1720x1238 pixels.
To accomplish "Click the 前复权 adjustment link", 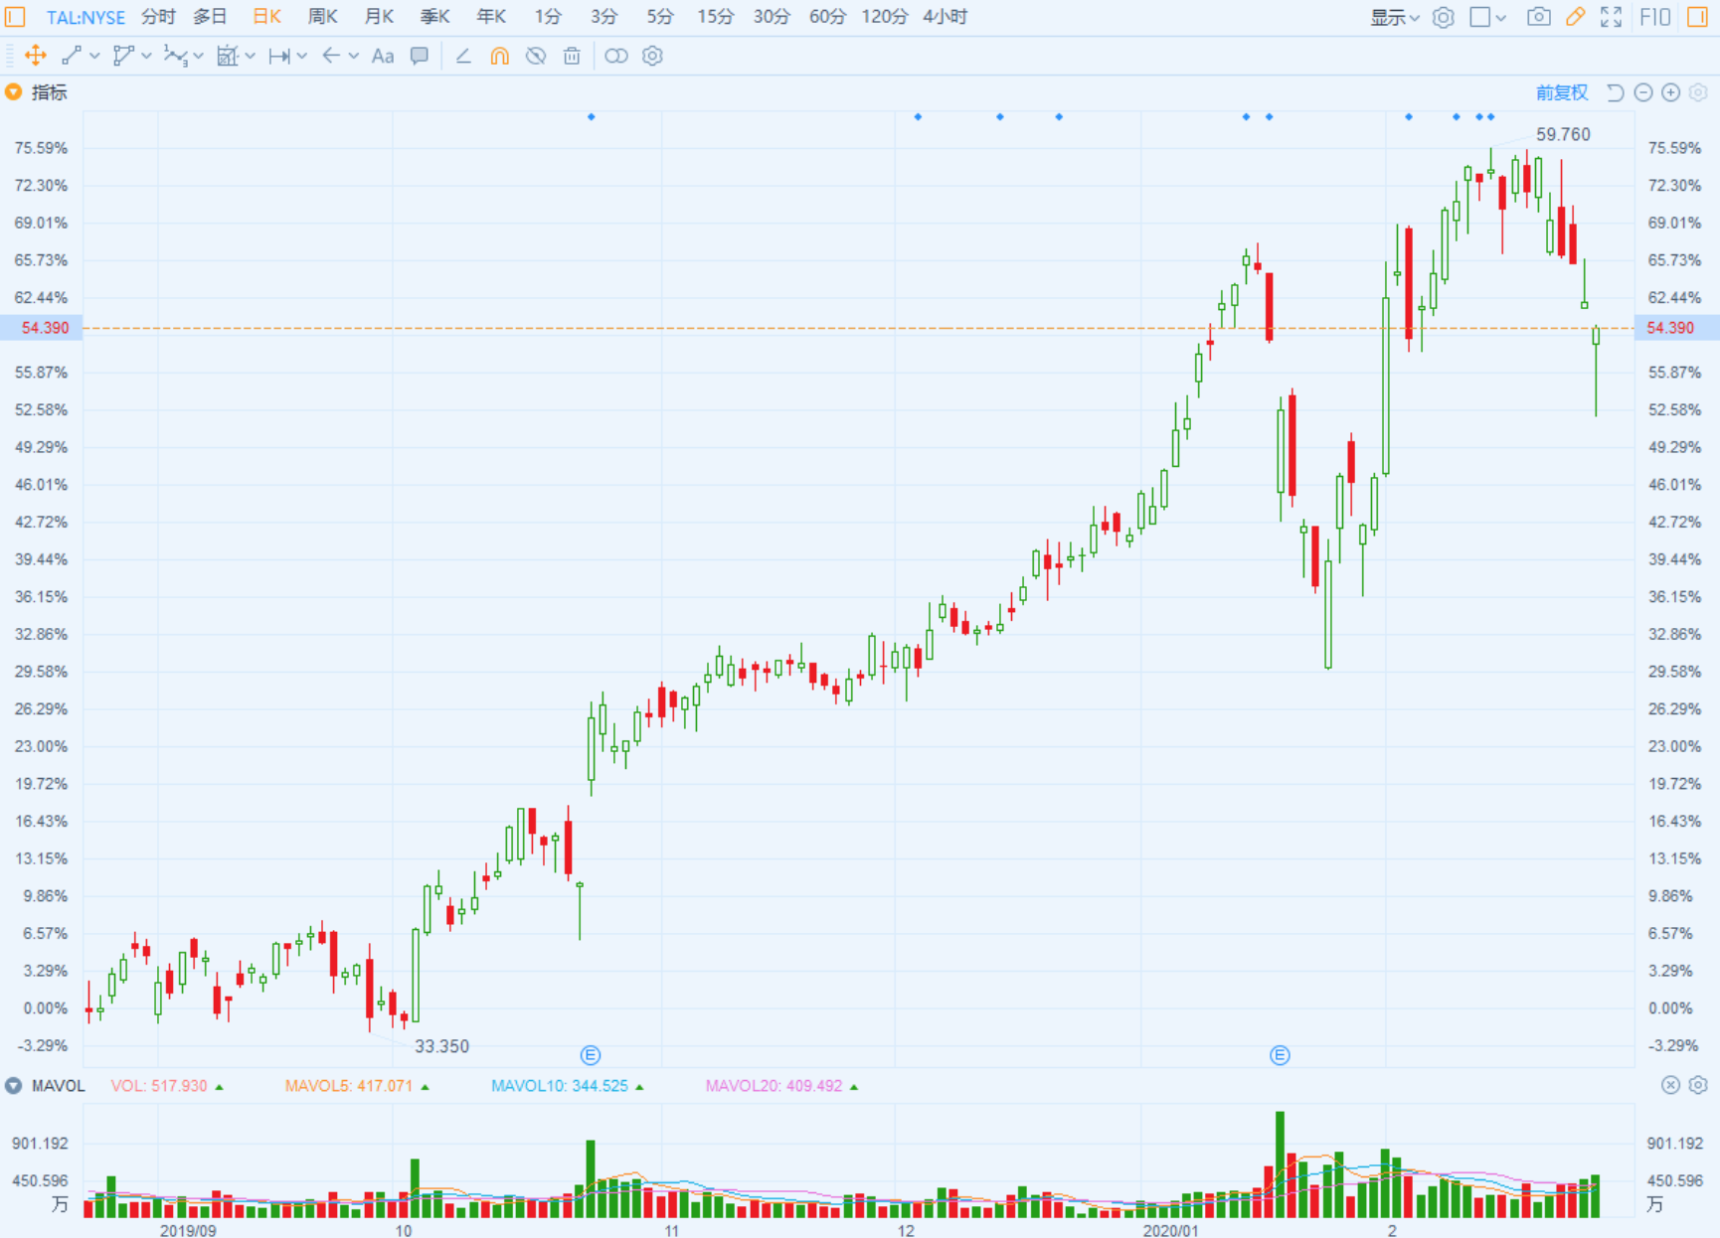I will point(1561,92).
